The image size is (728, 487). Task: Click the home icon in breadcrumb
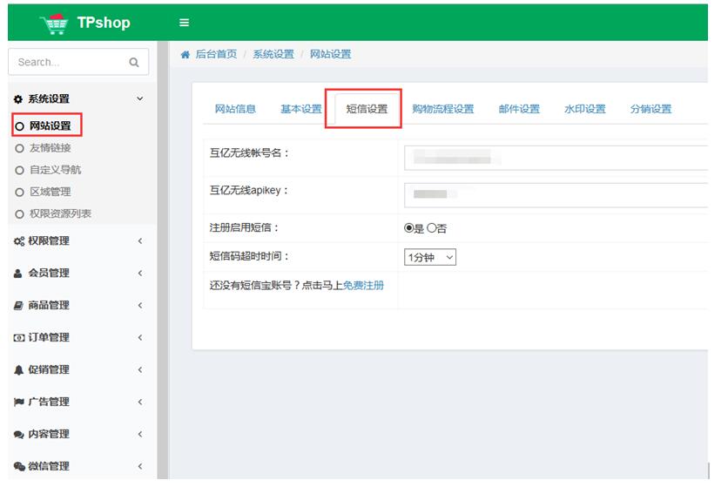185,54
